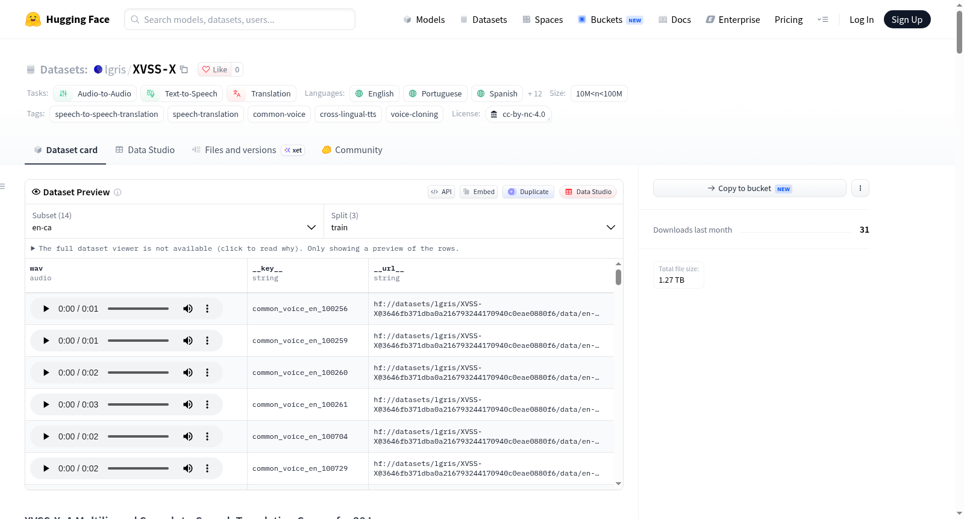Play audio for common_voice_en_100261
964x519 pixels.
tap(46, 404)
